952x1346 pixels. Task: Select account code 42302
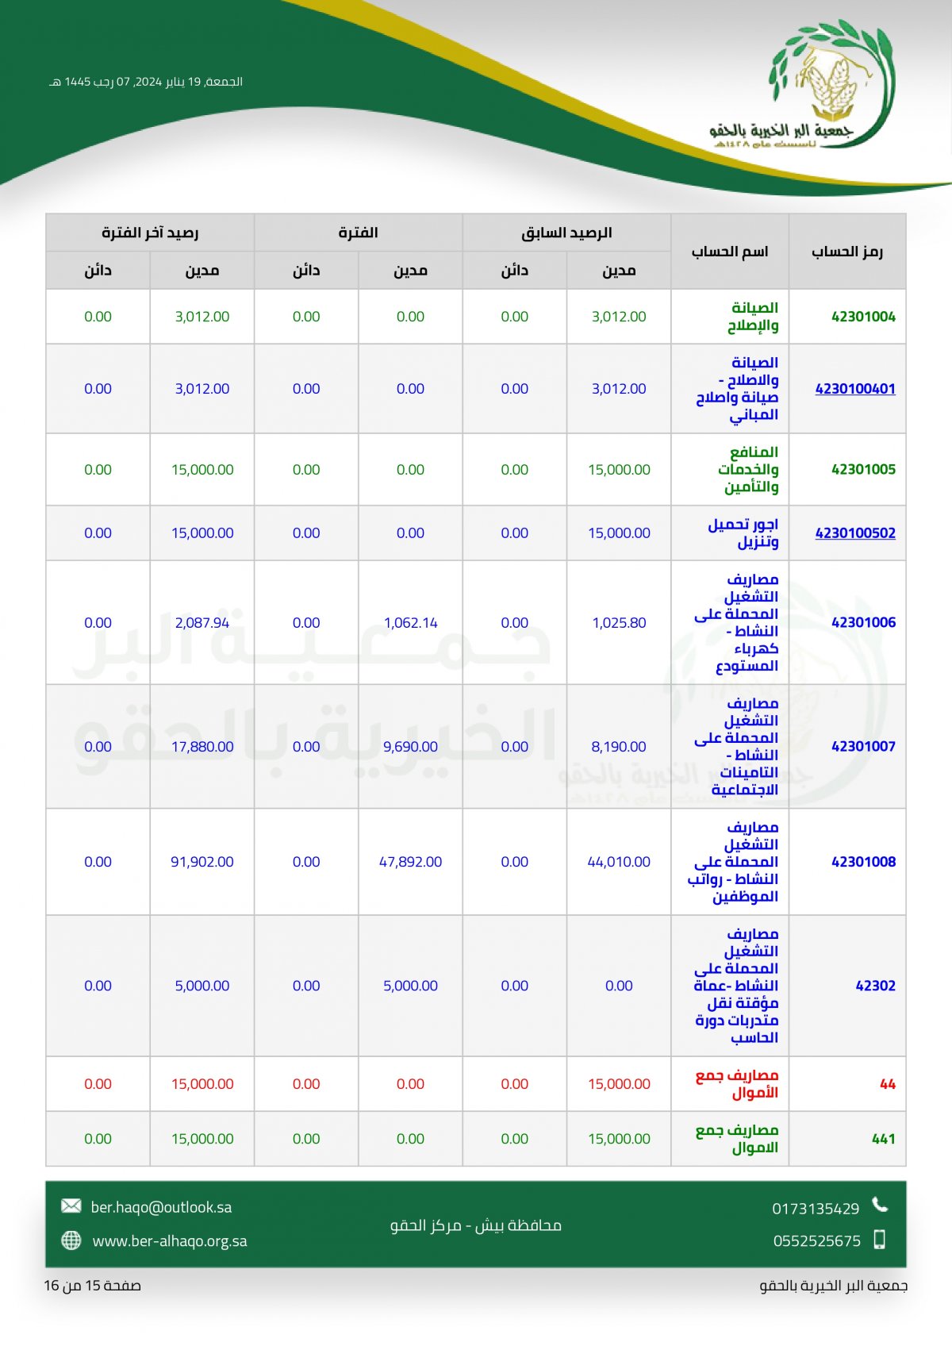click(875, 986)
